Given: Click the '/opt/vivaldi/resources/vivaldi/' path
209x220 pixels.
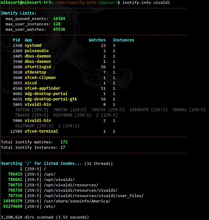Looking at the screenshot, I should point(81,190).
